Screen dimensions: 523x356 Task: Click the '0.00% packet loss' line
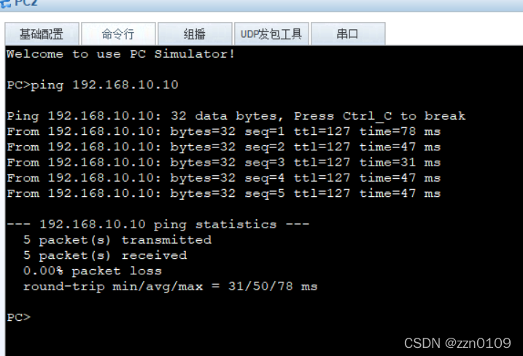[x=93, y=271]
